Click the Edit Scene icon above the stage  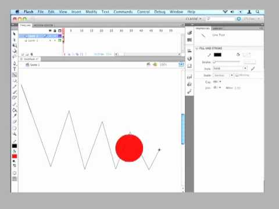pos(148,64)
